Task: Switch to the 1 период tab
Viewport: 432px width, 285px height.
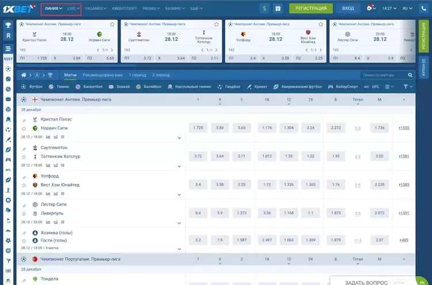Action: pos(138,75)
